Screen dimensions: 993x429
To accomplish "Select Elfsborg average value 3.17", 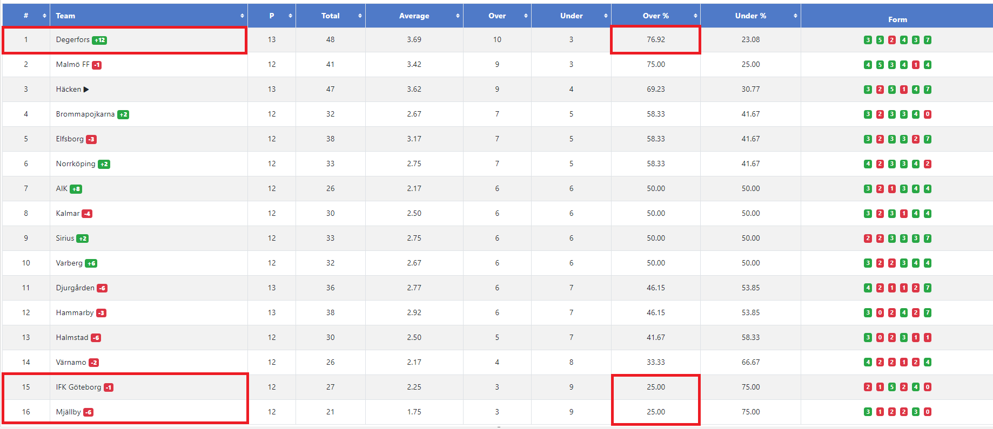I will (414, 139).
